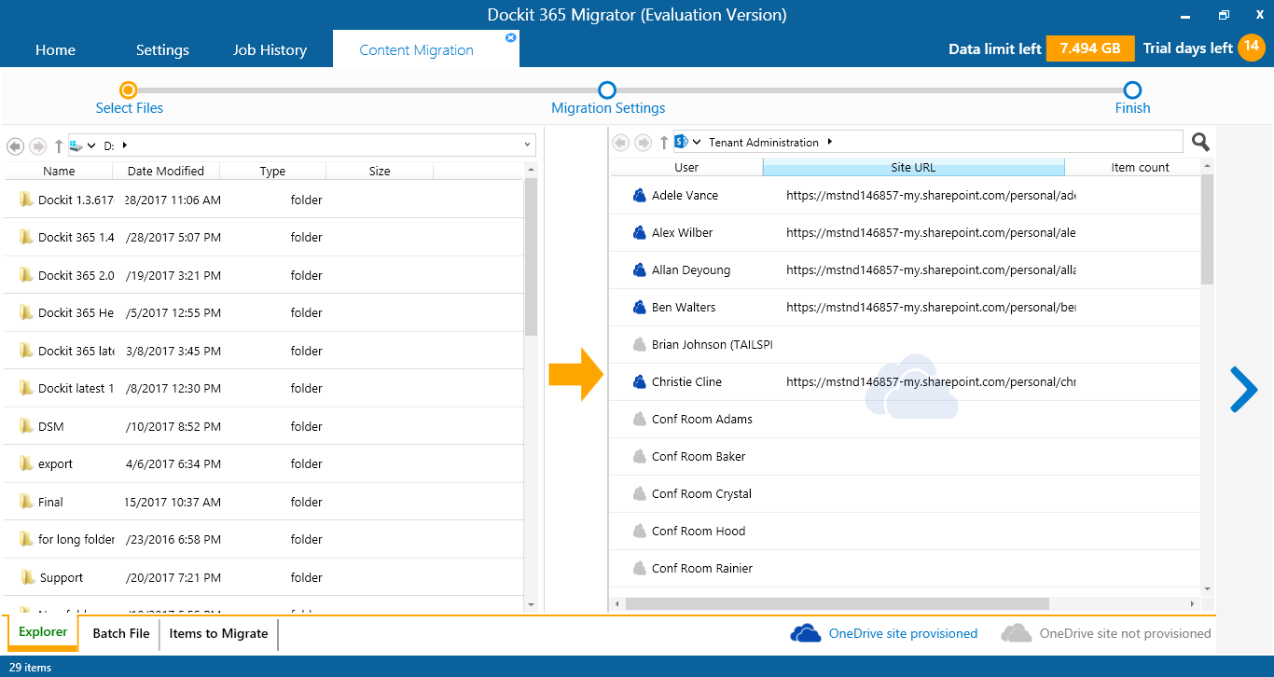The height and width of the screenshot is (677, 1274).
Task: Select the Dockit 1.3.617 folder
Action: click(263, 200)
